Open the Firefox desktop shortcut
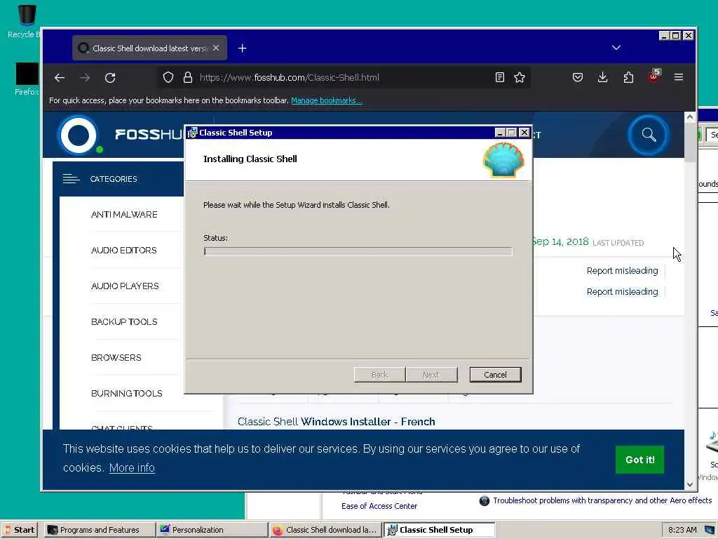This screenshot has width=718, height=539. click(26, 79)
